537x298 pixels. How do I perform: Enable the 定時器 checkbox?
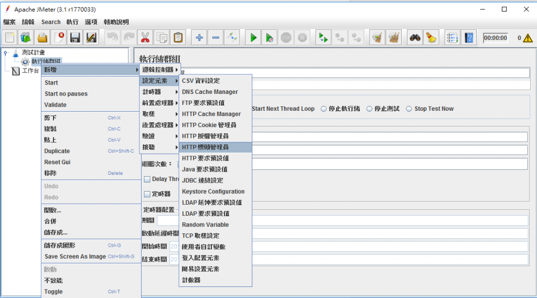coord(147,194)
